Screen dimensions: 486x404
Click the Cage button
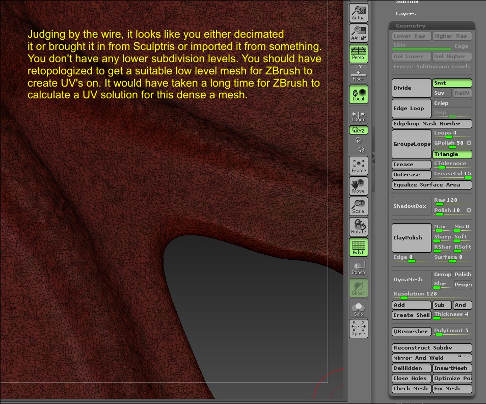[x=462, y=46]
